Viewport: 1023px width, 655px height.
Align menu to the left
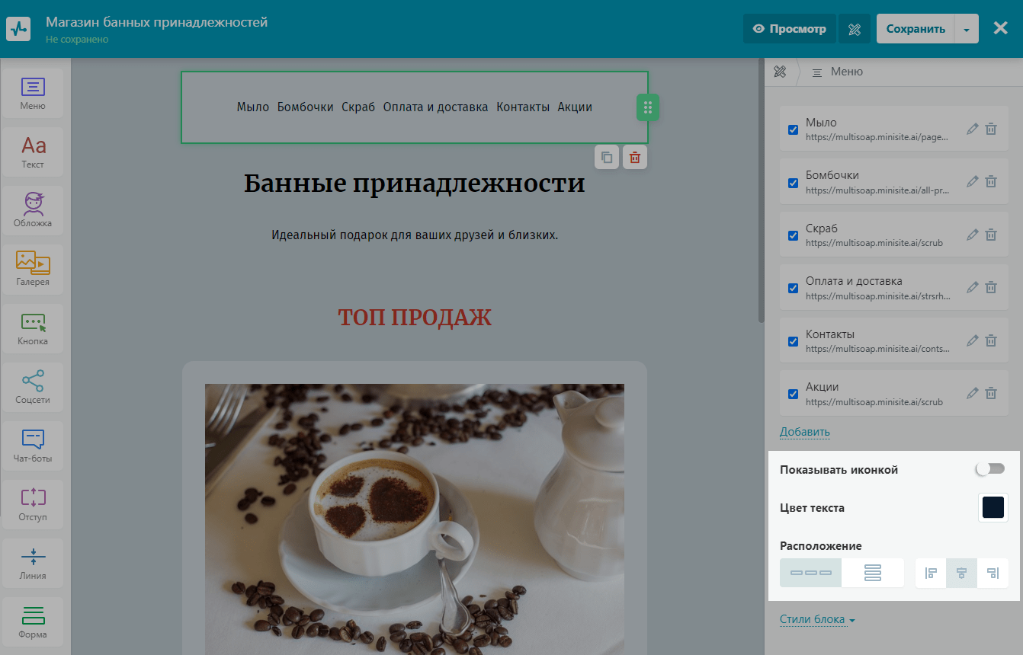coord(931,573)
